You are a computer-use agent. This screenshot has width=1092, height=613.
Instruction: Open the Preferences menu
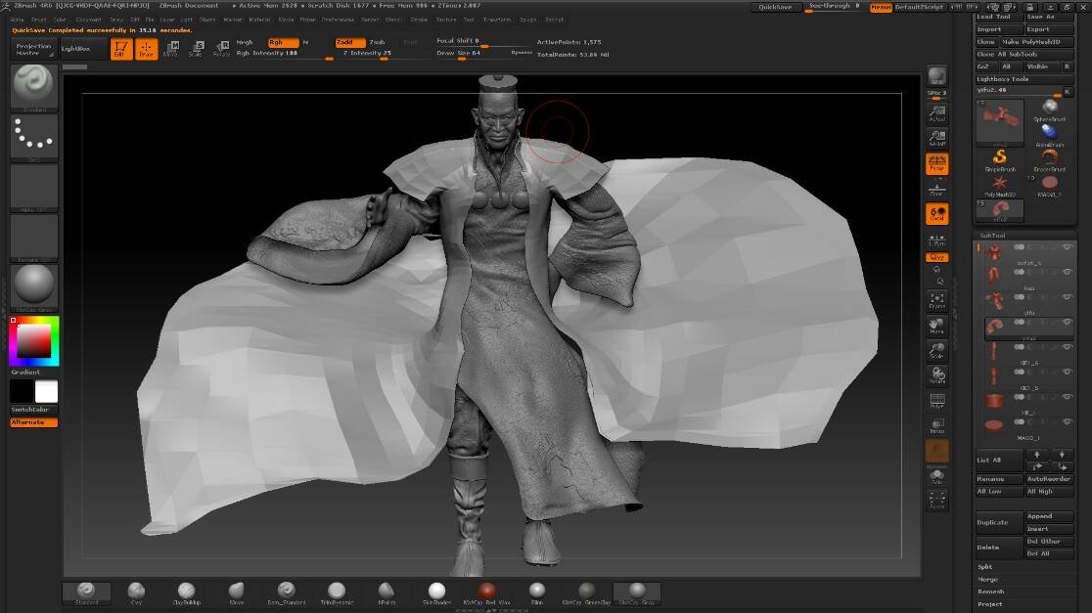click(x=339, y=19)
